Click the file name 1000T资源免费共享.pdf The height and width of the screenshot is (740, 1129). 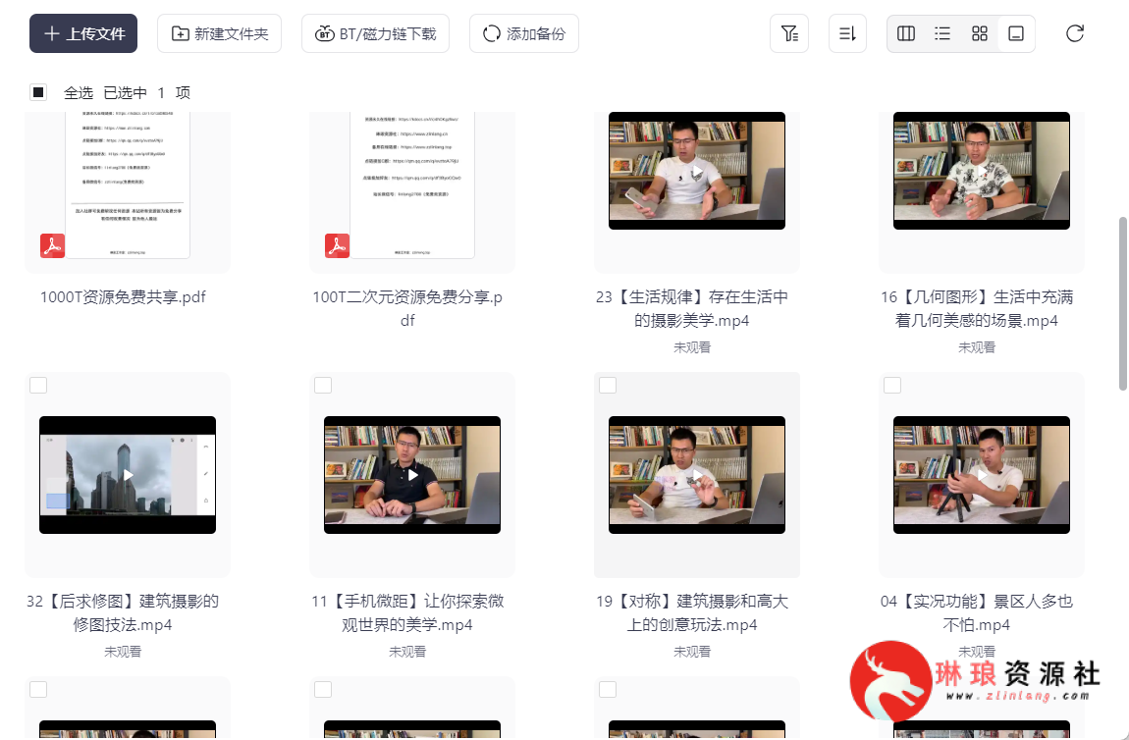[x=123, y=297]
